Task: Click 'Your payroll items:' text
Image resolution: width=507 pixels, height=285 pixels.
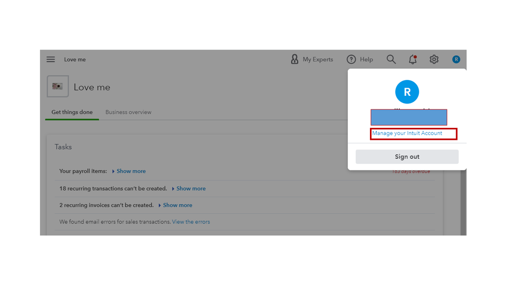Action: pos(83,171)
